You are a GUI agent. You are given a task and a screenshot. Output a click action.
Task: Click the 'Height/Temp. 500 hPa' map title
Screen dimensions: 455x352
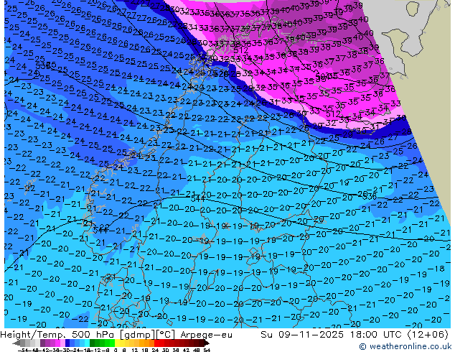(57, 335)
